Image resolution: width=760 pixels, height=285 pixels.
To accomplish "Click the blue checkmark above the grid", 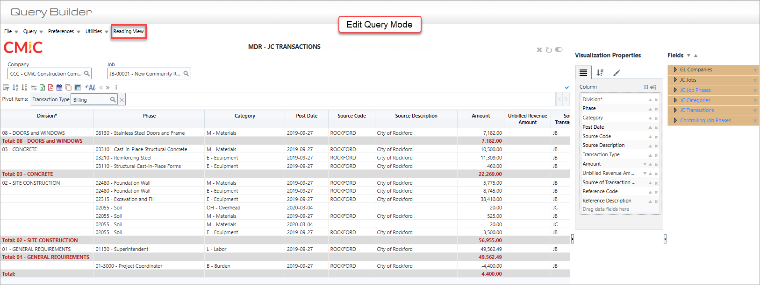I will point(567,87).
